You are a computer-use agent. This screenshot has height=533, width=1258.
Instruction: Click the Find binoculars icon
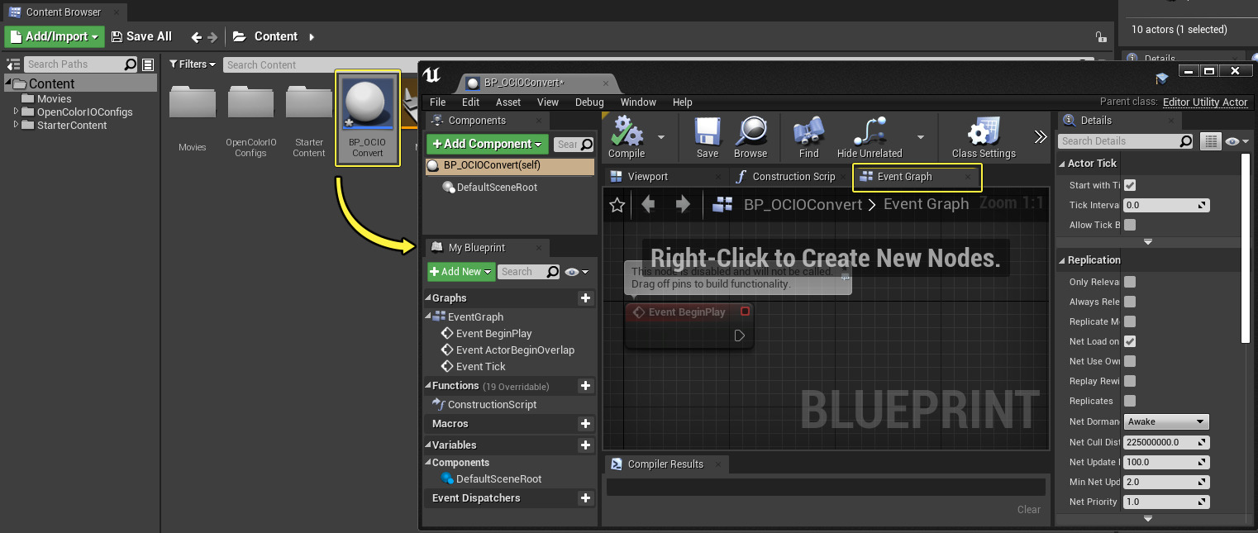(808, 132)
